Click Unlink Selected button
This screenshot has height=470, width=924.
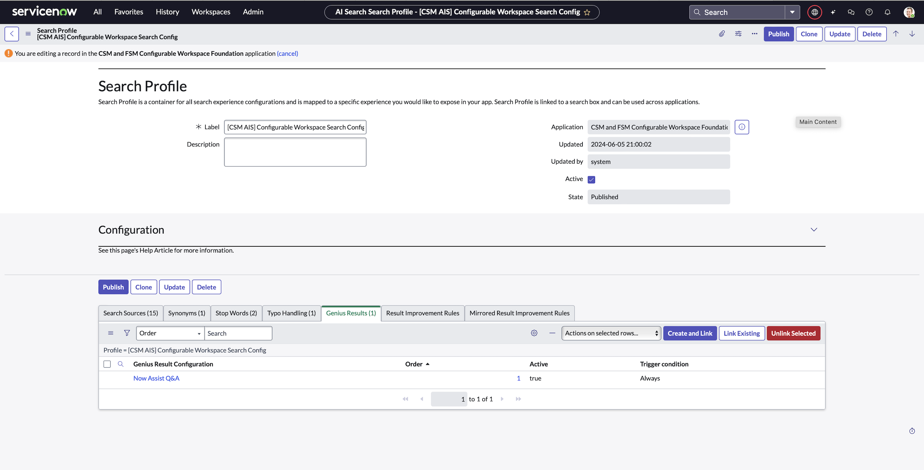(x=793, y=333)
